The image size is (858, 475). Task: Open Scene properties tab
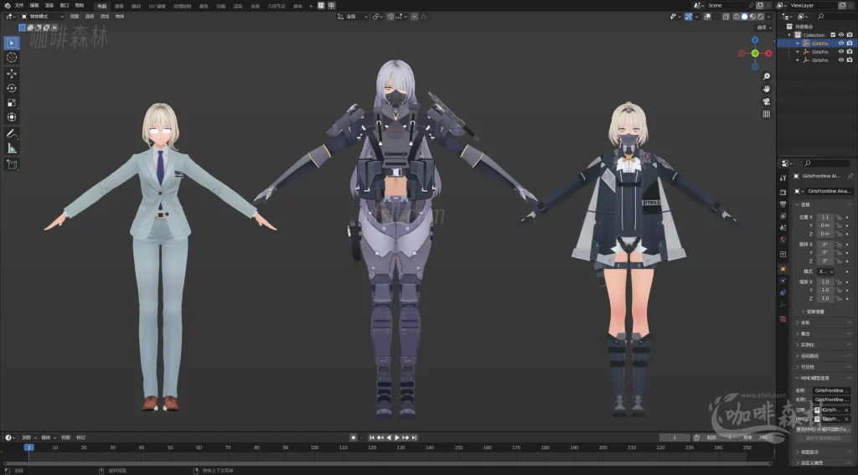[x=783, y=228]
